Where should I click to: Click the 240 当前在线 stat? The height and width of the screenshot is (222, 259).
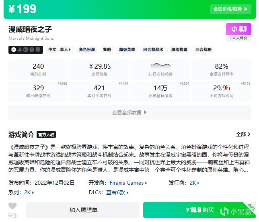click(38, 69)
